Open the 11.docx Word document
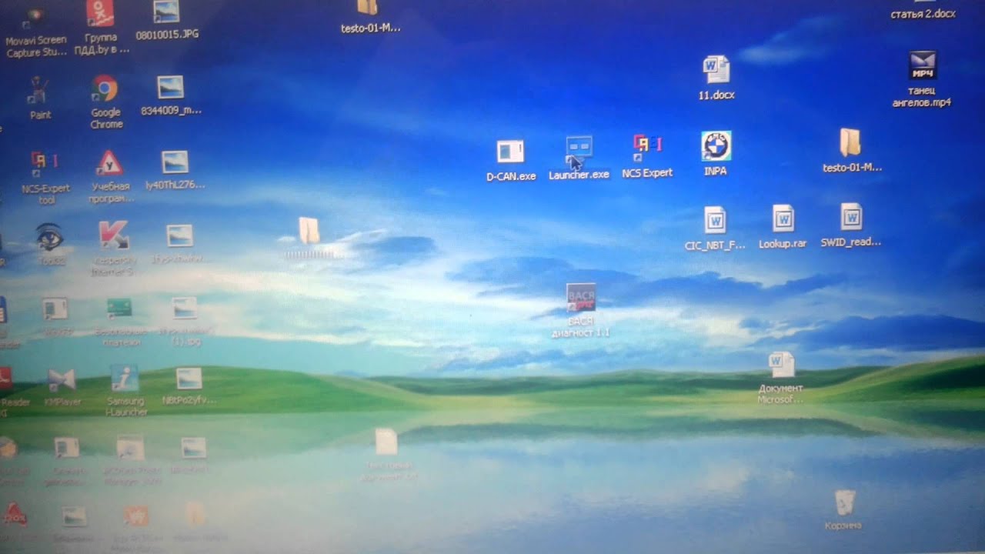Viewport: 985px width, 554px height. pyautogui.click(x=716, y=70)
